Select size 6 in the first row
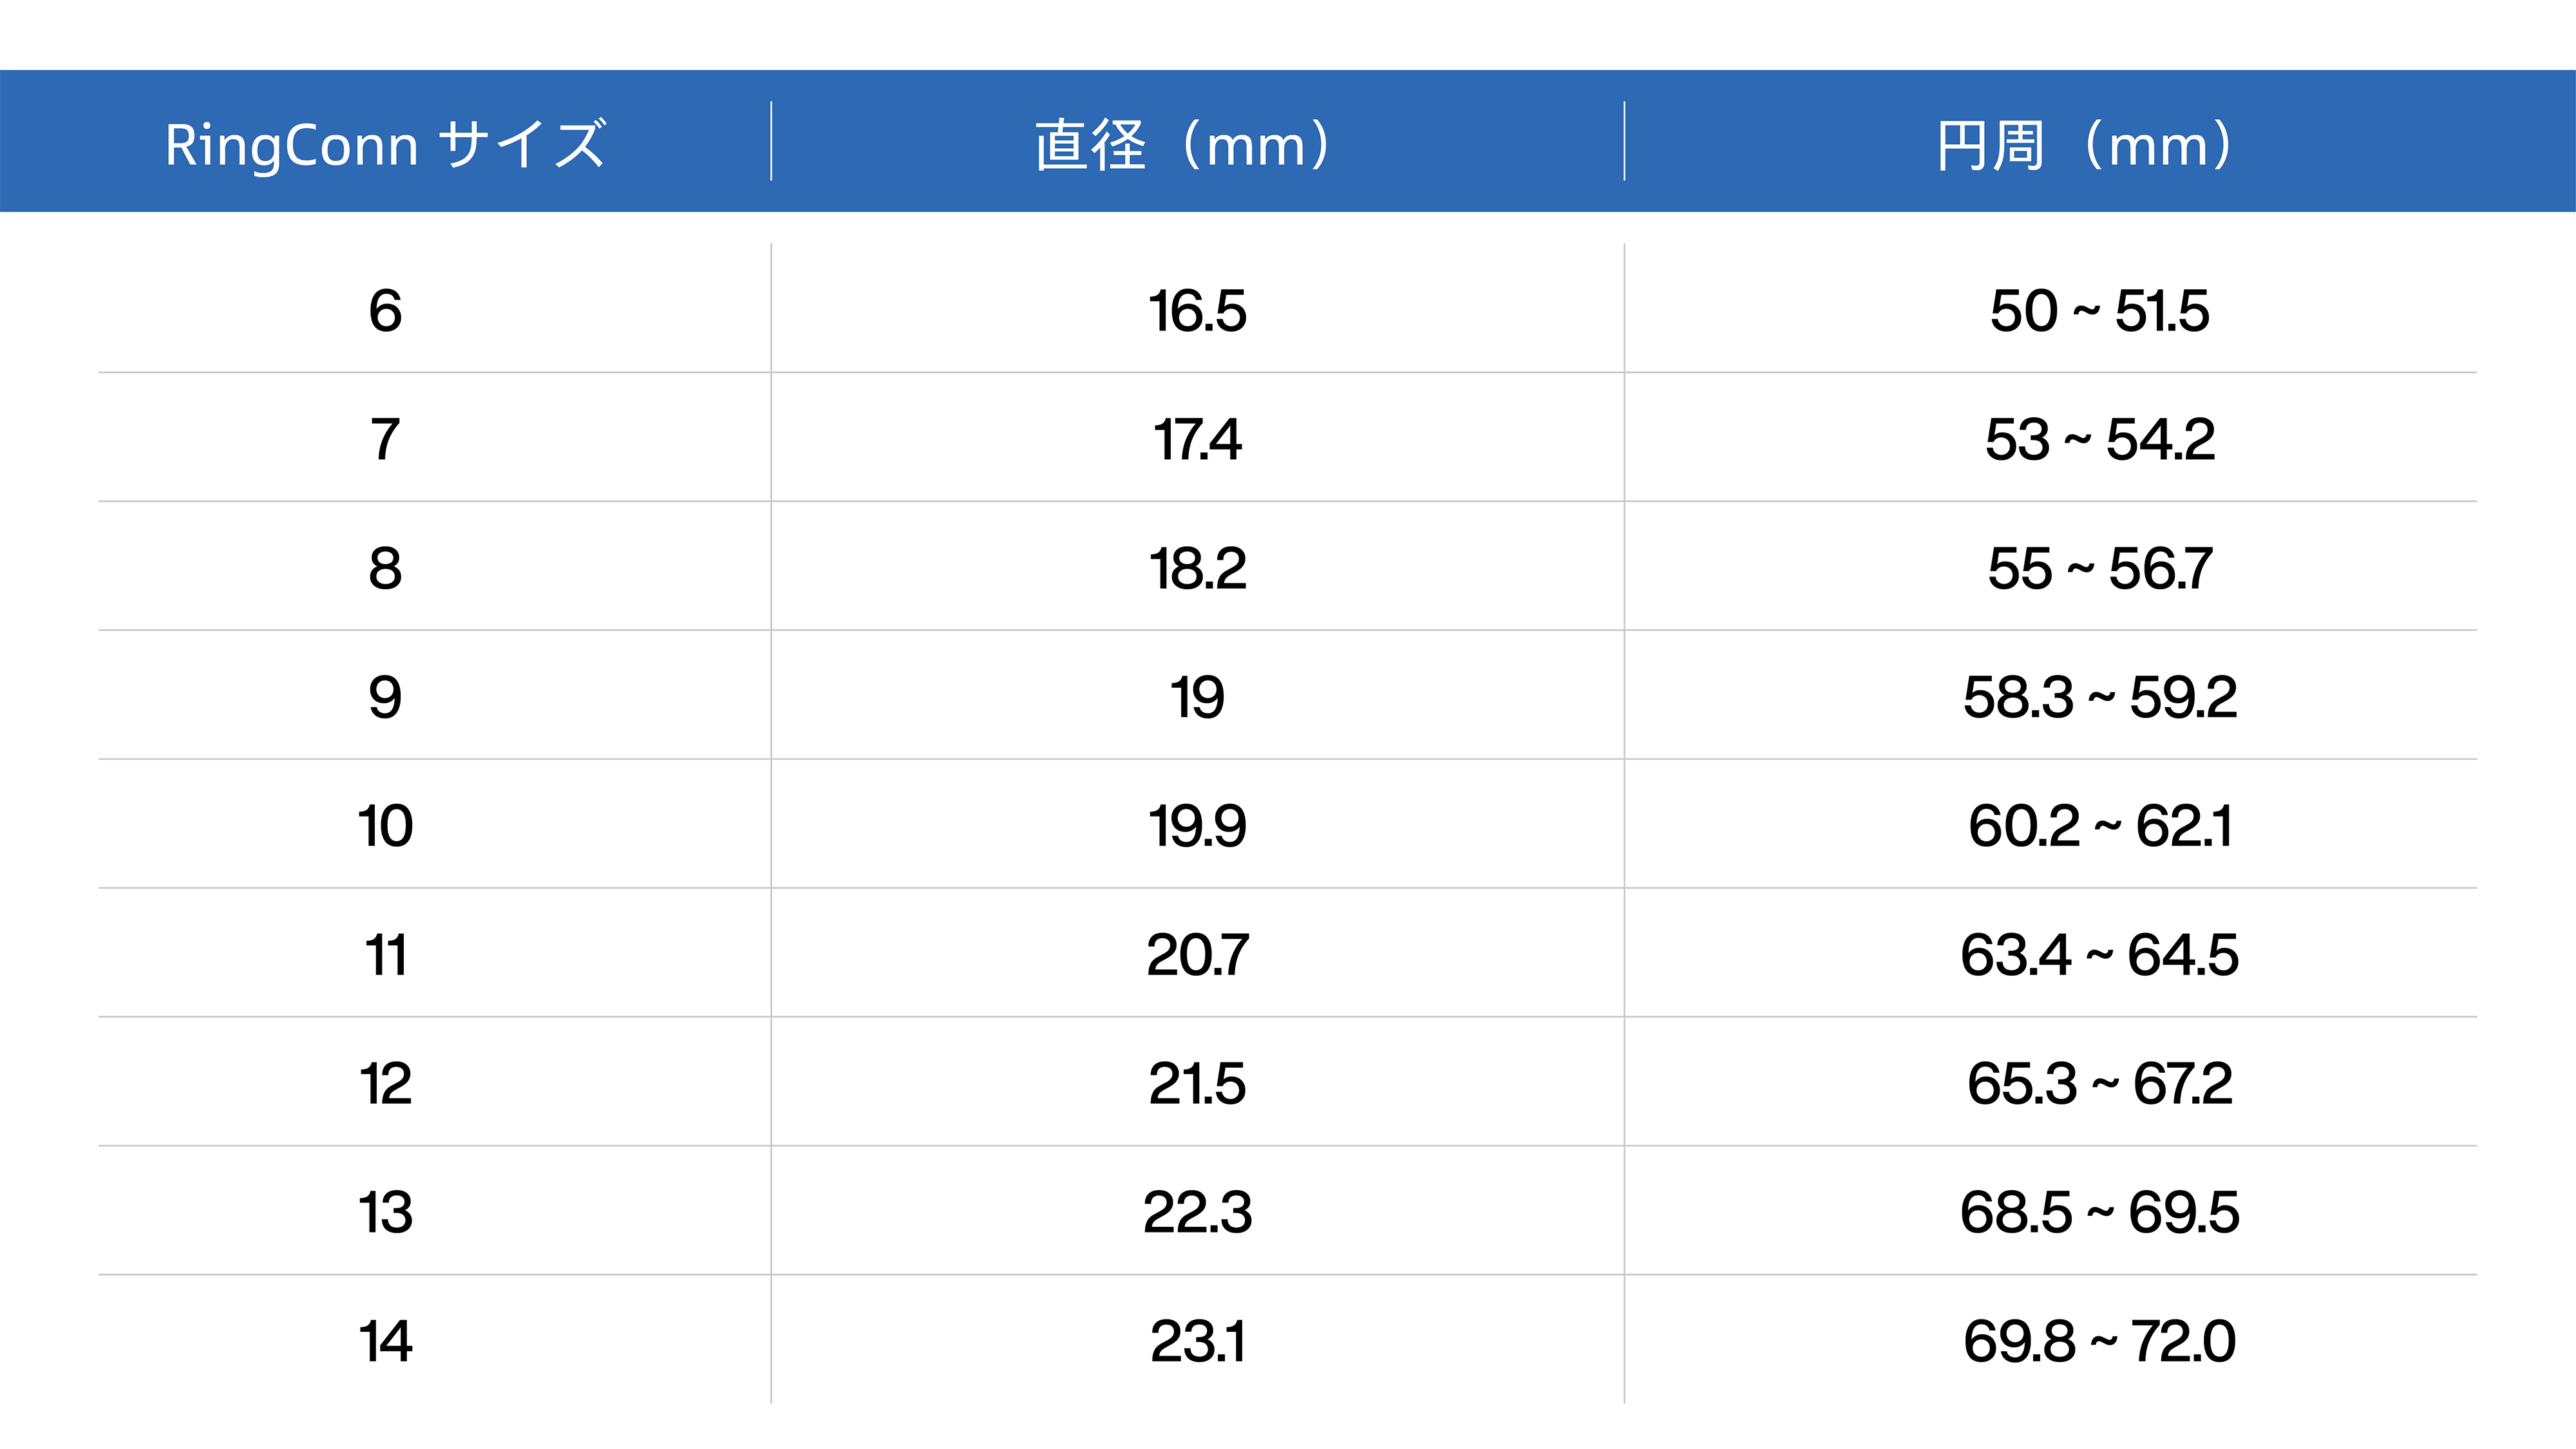 385,311
